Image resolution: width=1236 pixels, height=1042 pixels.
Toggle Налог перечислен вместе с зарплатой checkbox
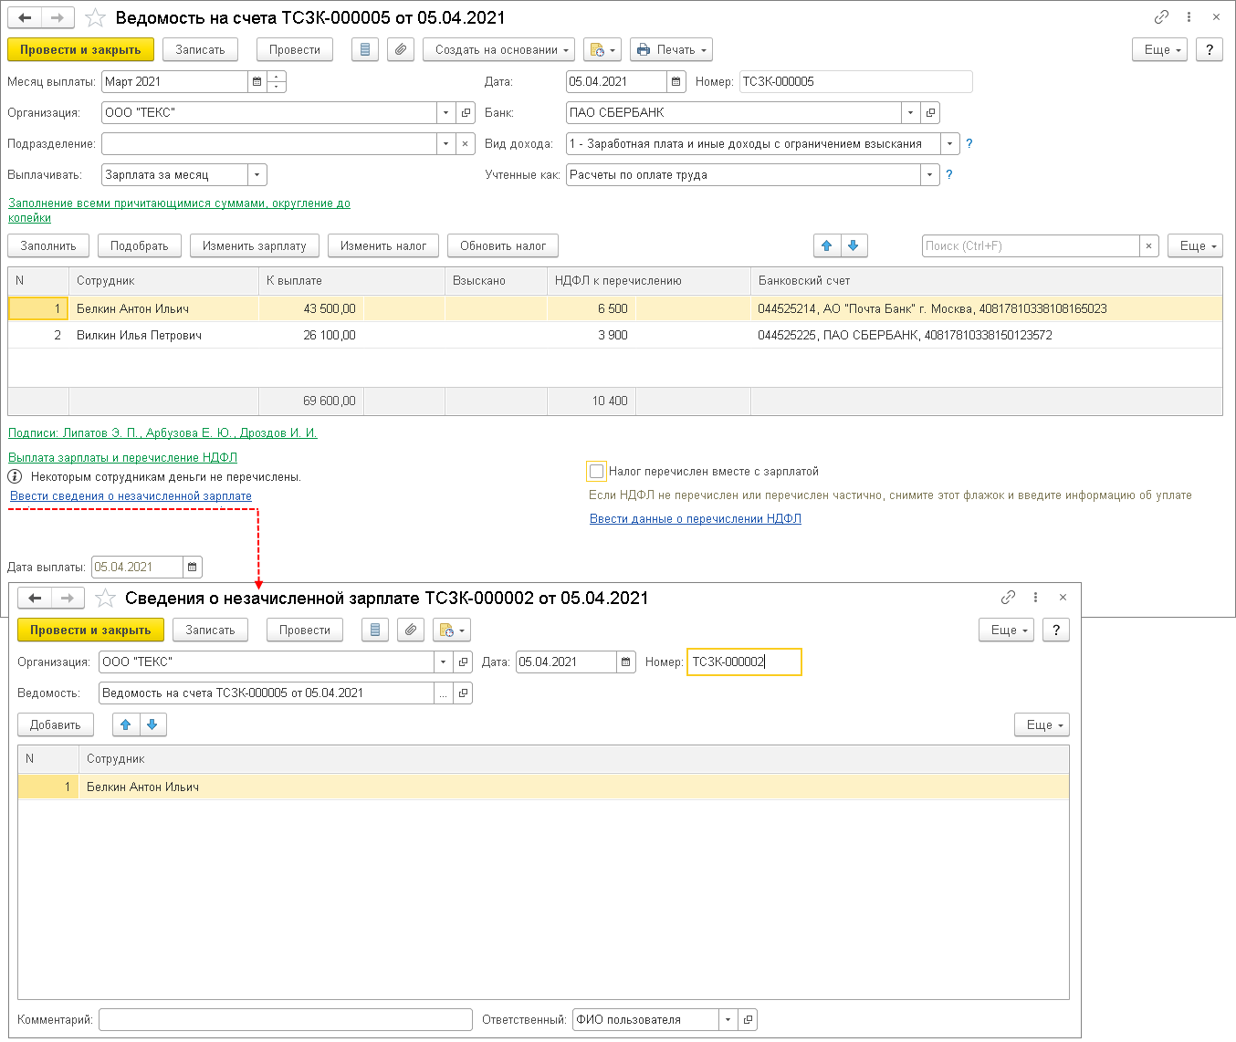click(596, 471)
